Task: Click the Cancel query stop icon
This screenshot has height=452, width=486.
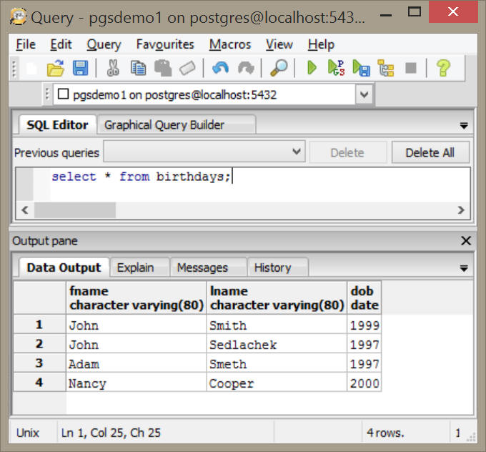Action: click(x=411, y=68)
